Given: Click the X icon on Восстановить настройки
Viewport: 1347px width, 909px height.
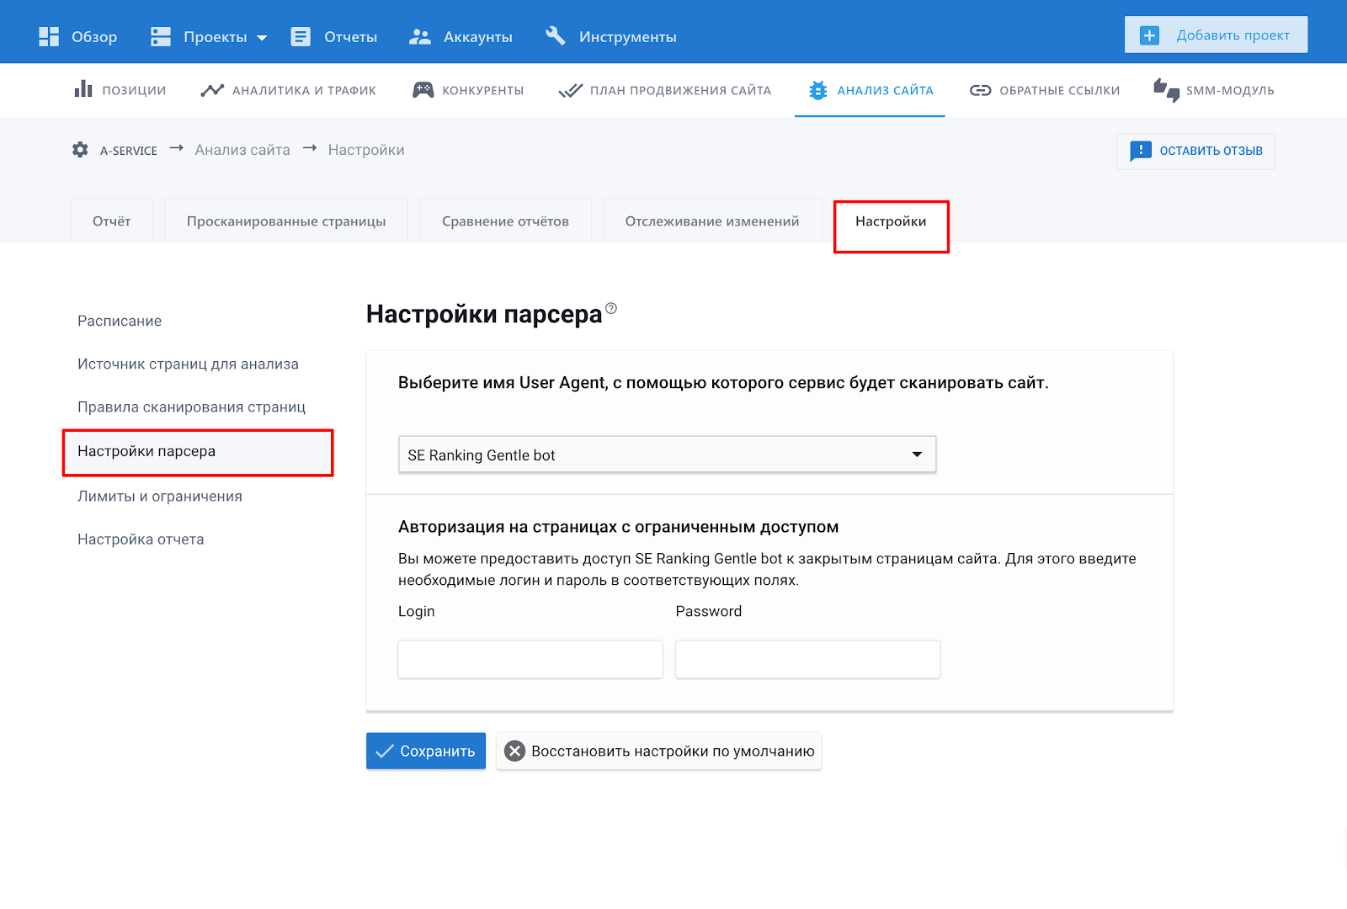Looking at the screenshot, I should [515, 752].
